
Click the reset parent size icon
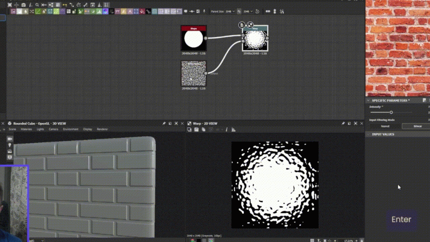[257, 11]
